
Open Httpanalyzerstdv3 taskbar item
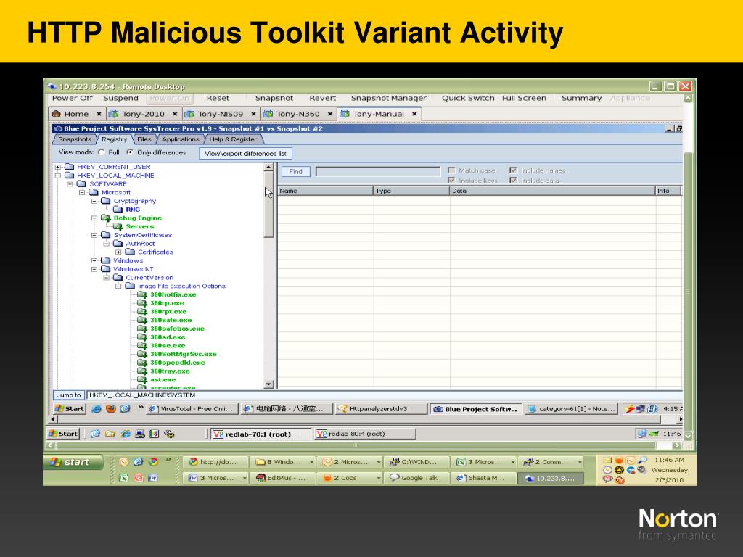click(x=380, y=409)
